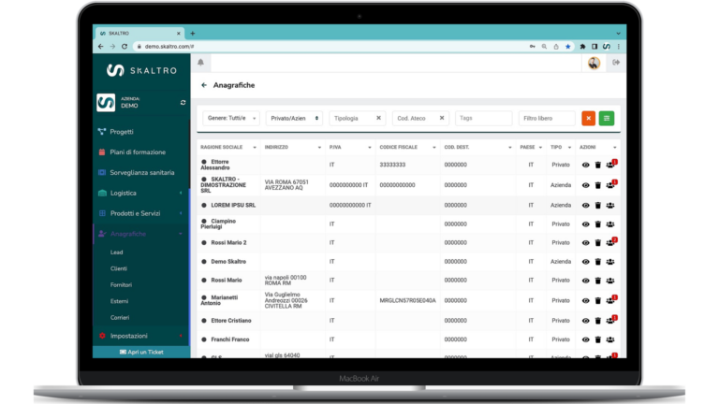
Task: View details of Ettore Alessandro record
Action: coord(585,165)
